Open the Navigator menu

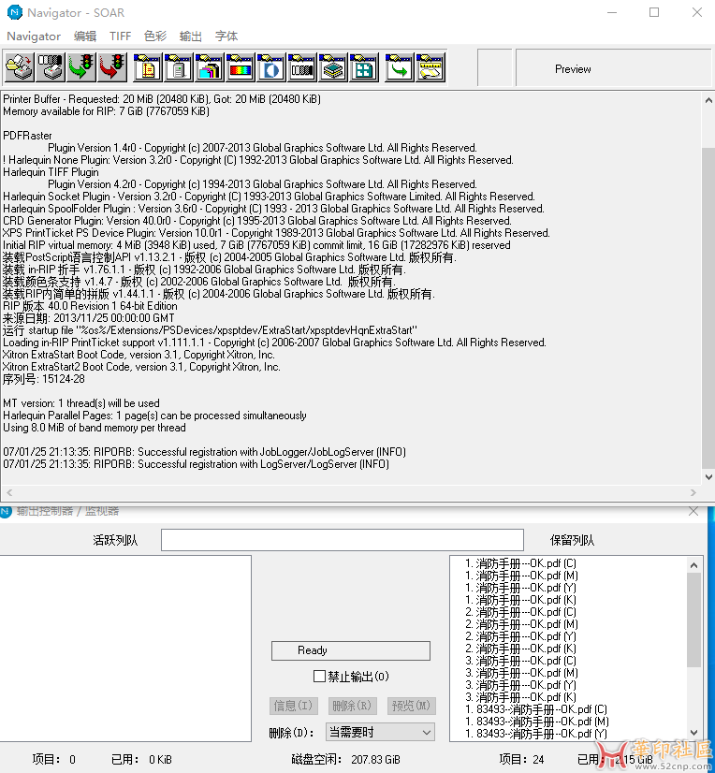(34, 36)
